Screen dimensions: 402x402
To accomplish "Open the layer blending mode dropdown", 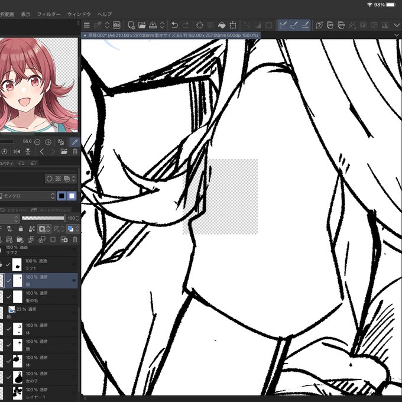I will tap(9, 218).
